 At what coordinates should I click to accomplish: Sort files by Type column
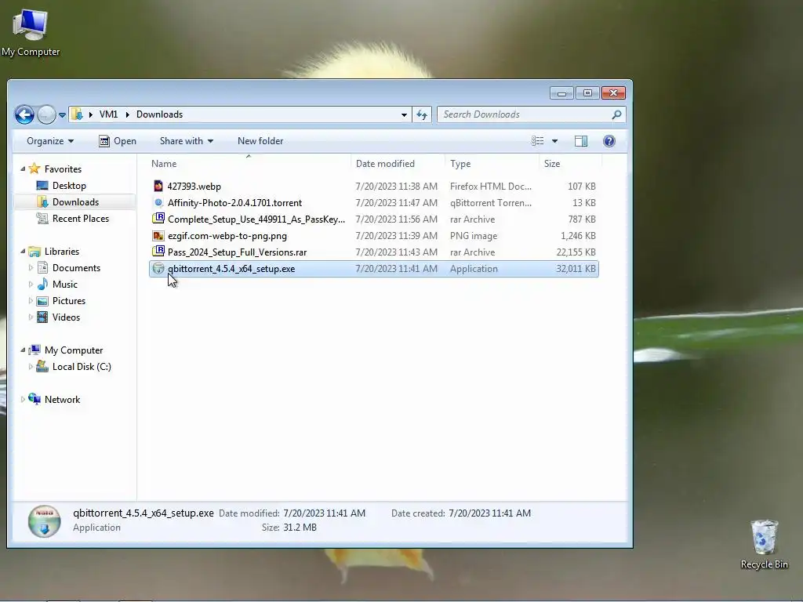(x=492, y=164)
